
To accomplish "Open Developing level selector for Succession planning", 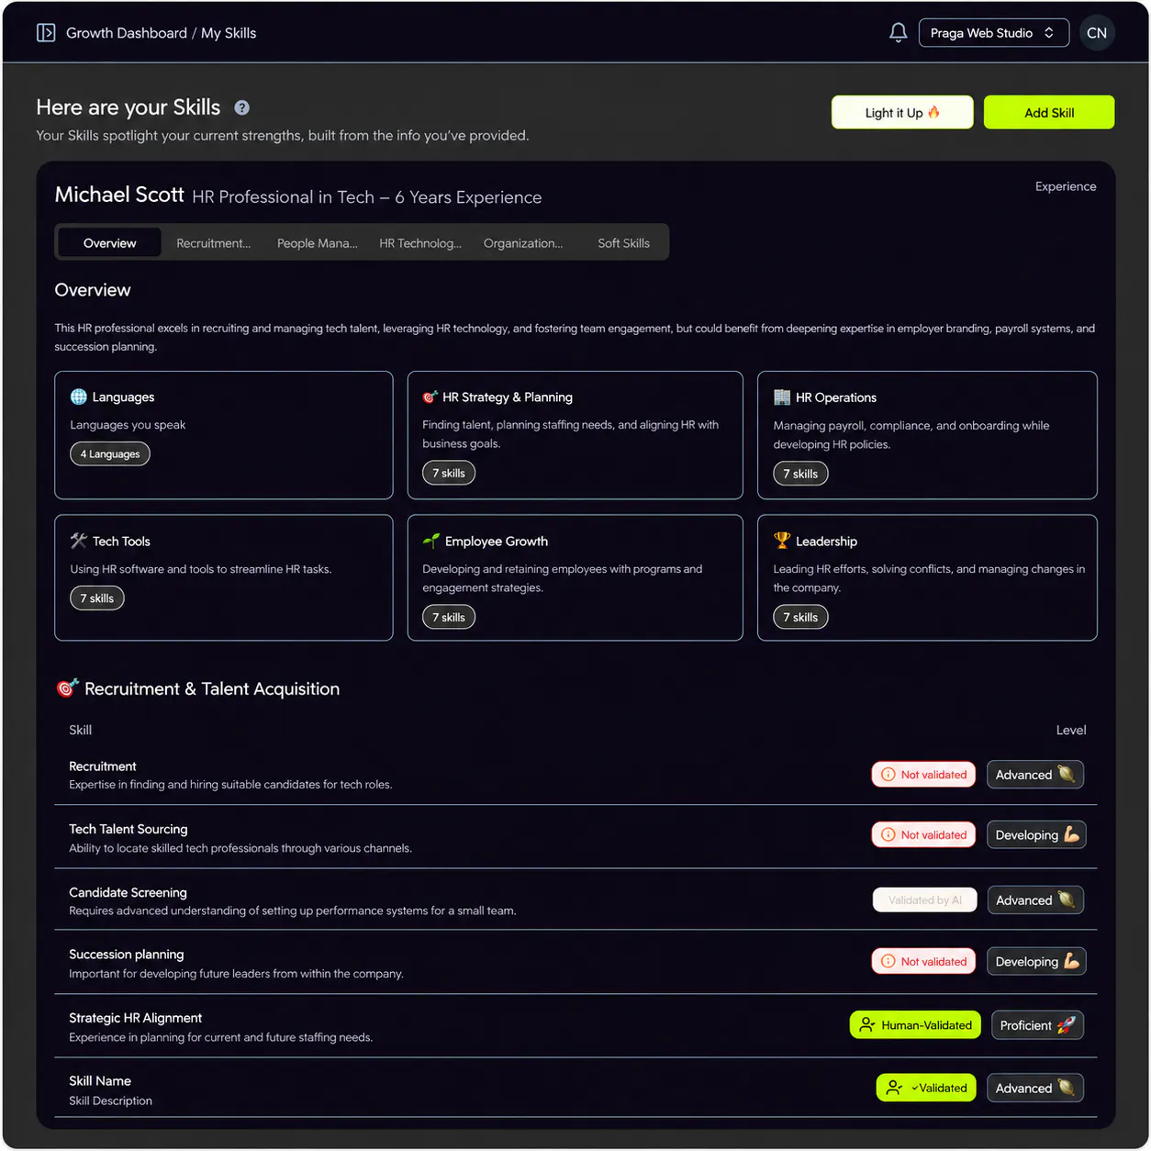I will pyautogui.click(x=1036, y=961).
